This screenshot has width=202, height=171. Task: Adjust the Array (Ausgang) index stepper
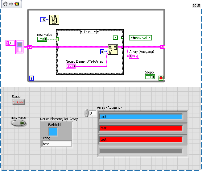(86, 113)
